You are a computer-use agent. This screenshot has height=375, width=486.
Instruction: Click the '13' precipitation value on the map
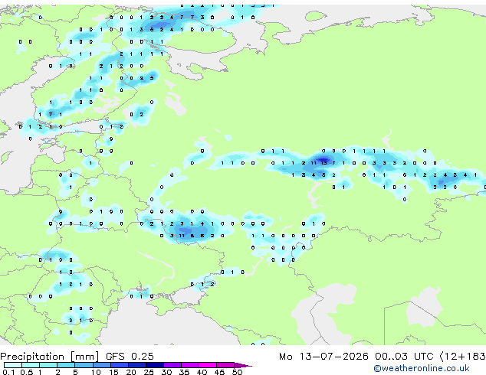tap(324, 163)
